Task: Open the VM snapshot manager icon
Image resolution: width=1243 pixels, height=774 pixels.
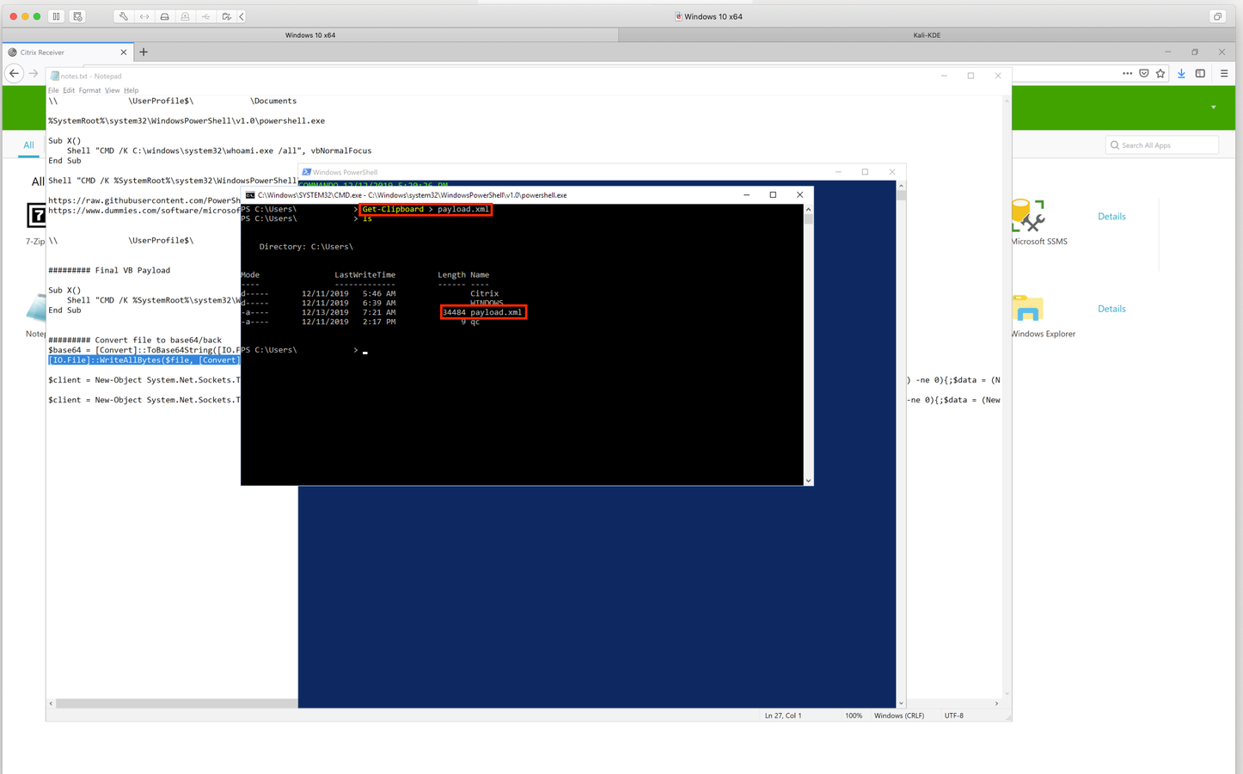Action: point(77,16)
